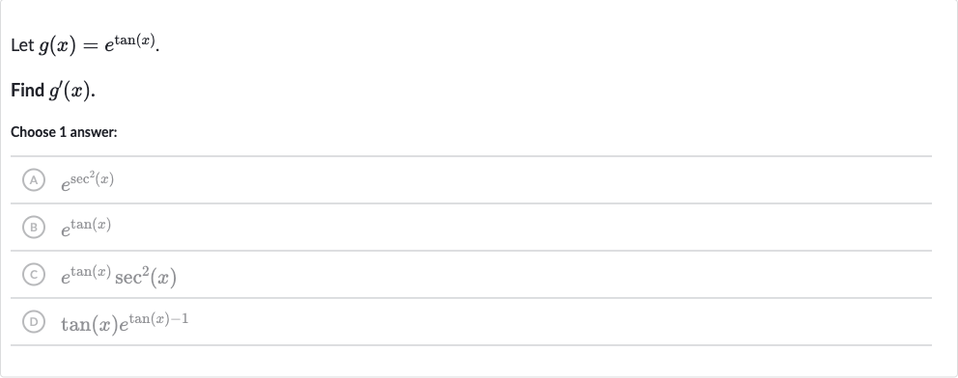Click the word 'Let' starting the problem
This screenshot has height=378, width=958.
tap(22, 45)
